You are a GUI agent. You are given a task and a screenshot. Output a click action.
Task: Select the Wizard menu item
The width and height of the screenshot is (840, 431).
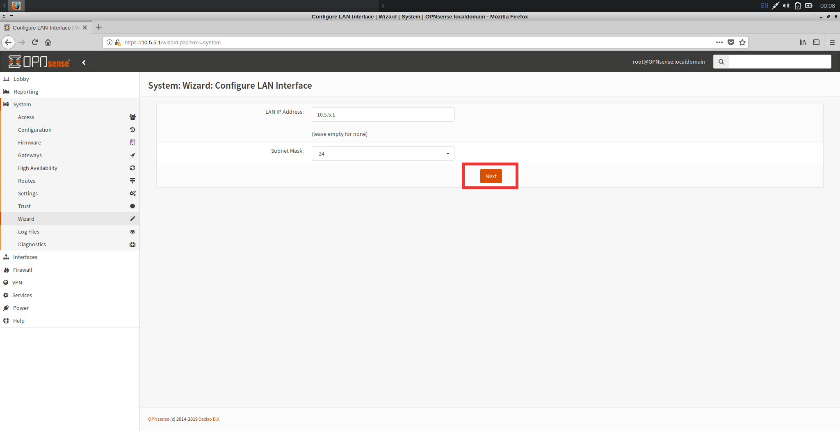point(70,219)
